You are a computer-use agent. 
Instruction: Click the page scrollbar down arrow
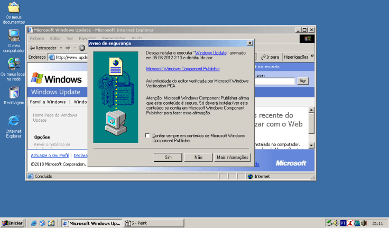pos(311,144)
